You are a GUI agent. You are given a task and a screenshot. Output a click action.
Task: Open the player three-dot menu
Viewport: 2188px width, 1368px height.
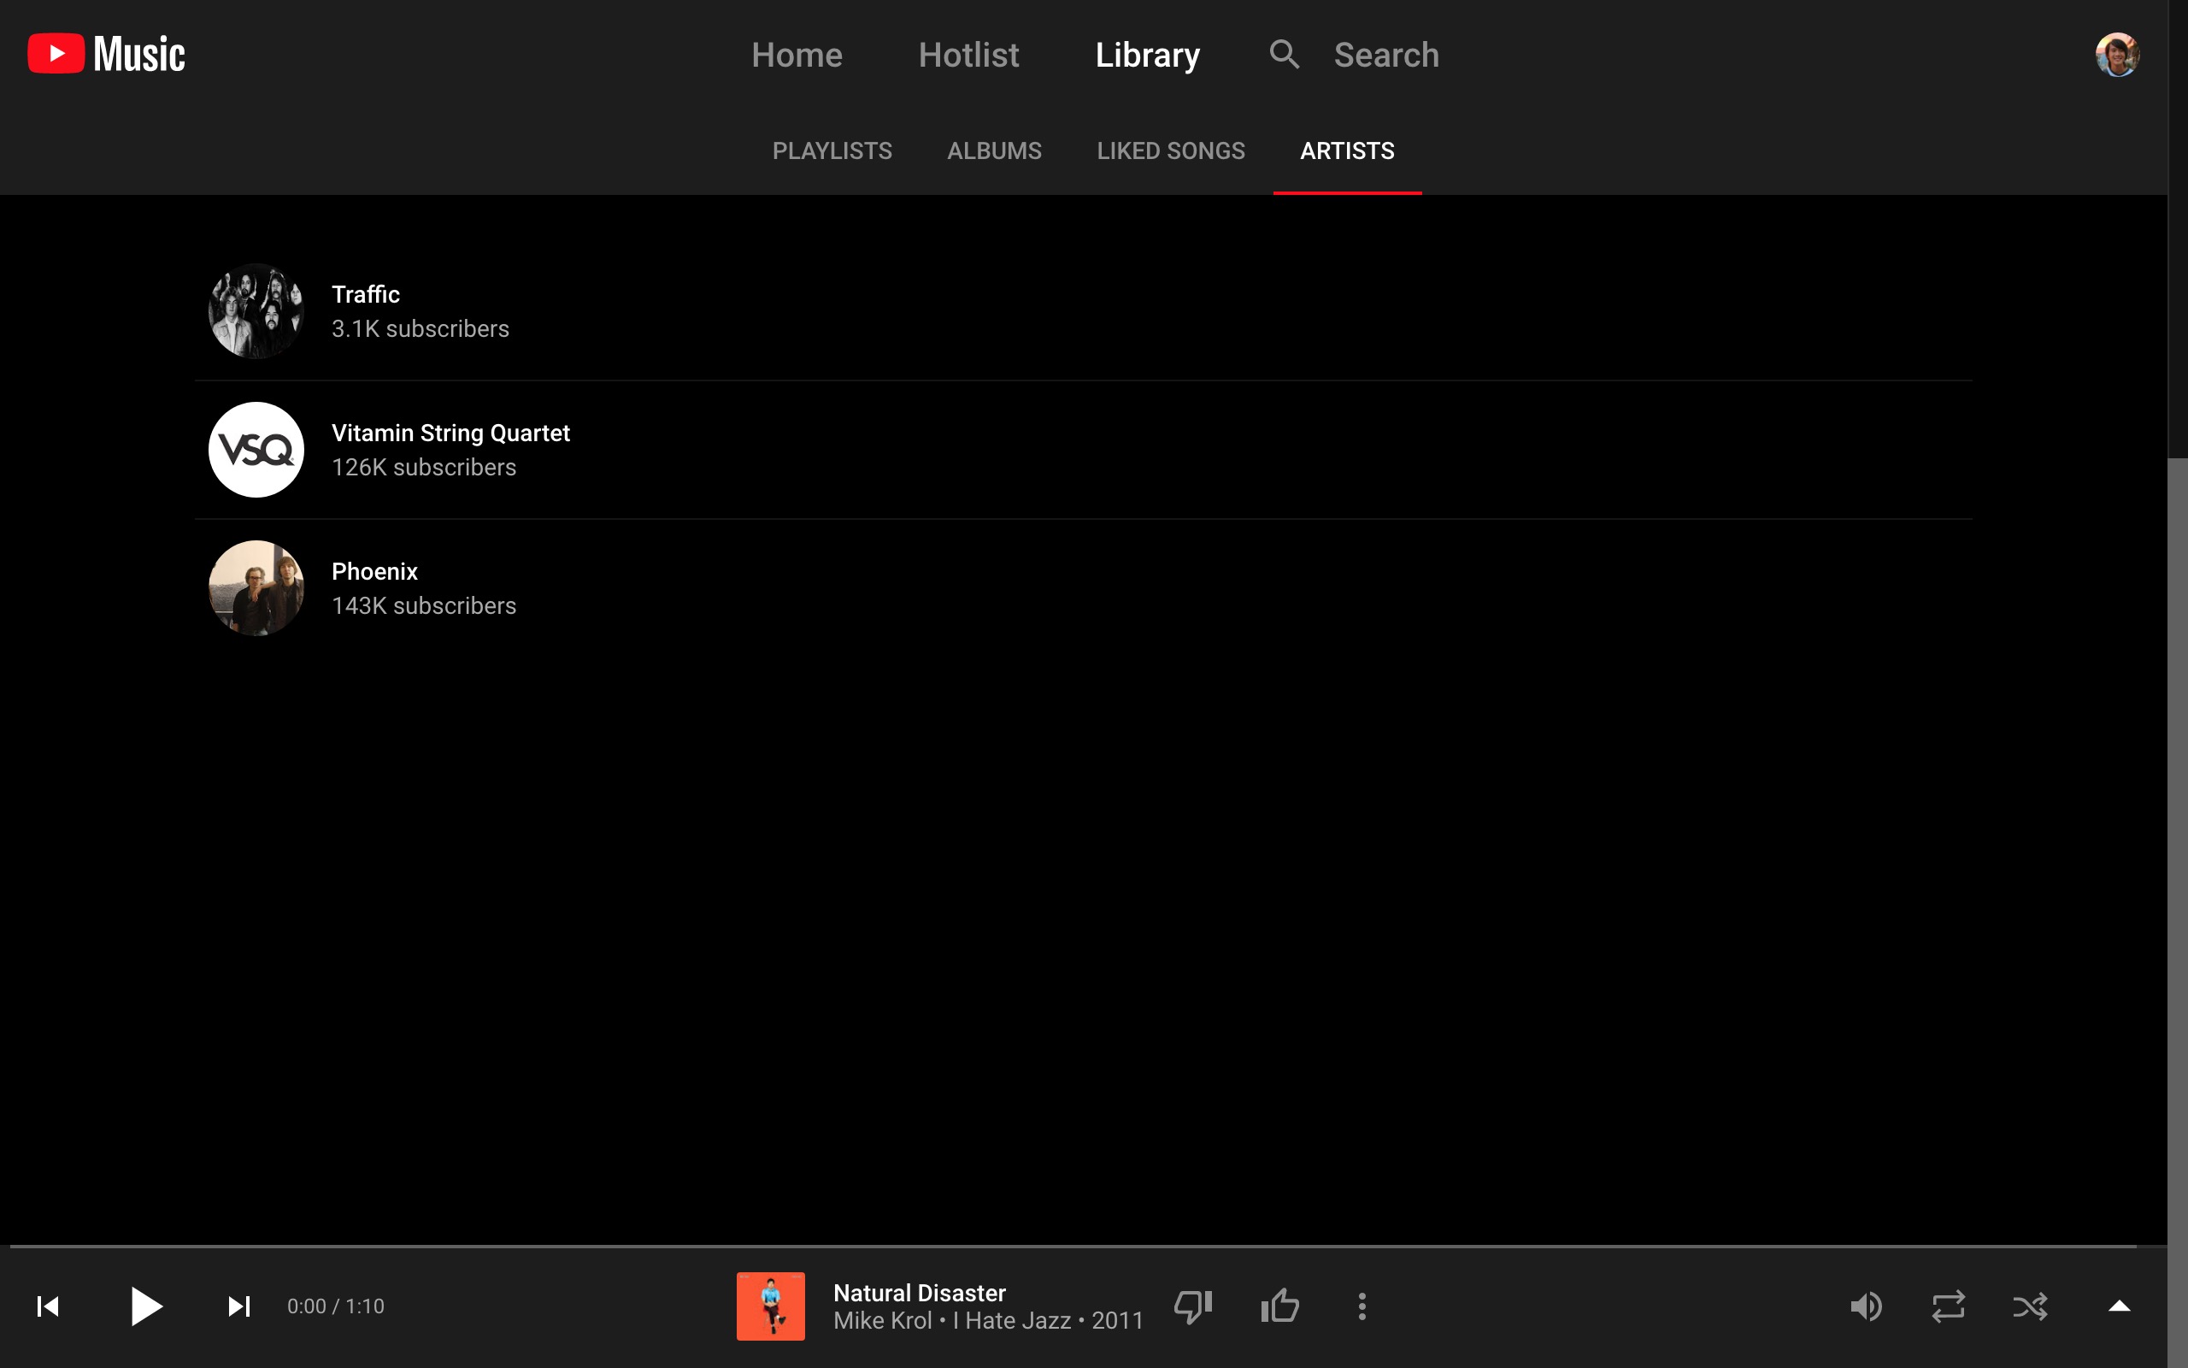(x=1362, y=1306)
